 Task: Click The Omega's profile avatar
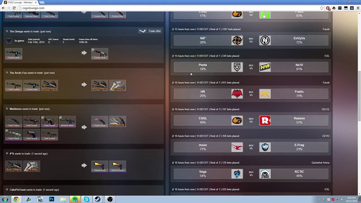pyautogui.click(x=9, y=41)
